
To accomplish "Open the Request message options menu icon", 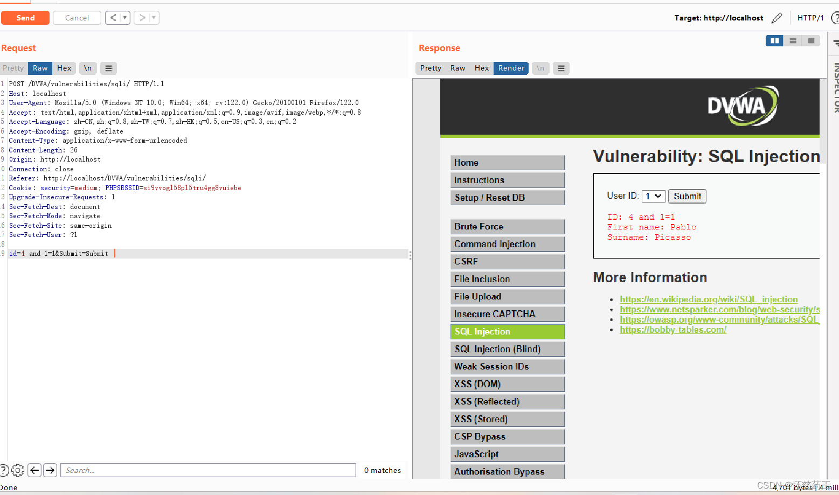I will (x=109, y=68).
